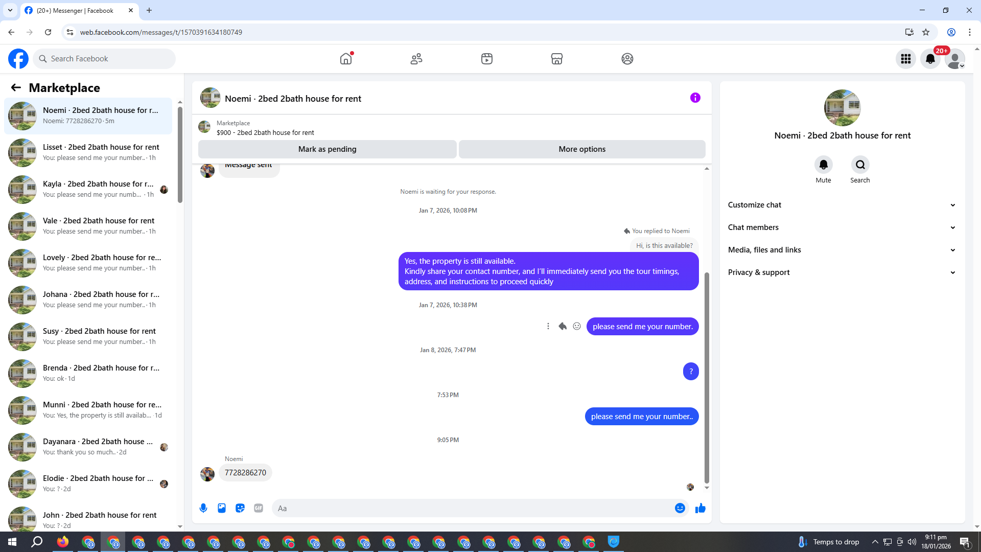Click the Mark as pending button
The width and height of the screenshot is (981, 552).
pyautogui.click(x=327, y=149)
